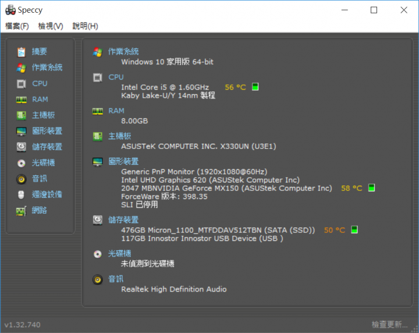Select 摘要 in the sidebar
The height and width of the screenshot is (333, 419).
40,52
